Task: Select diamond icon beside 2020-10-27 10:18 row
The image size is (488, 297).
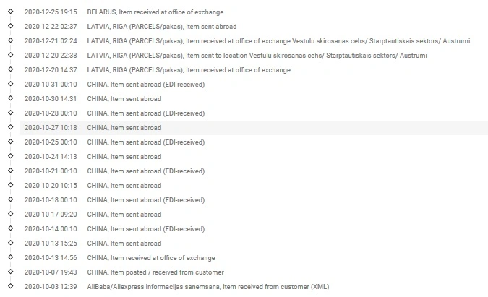Action: click(10, 127)
